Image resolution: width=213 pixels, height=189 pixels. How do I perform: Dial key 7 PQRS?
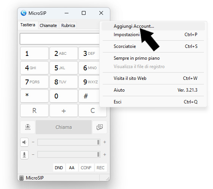pos(34,82)
